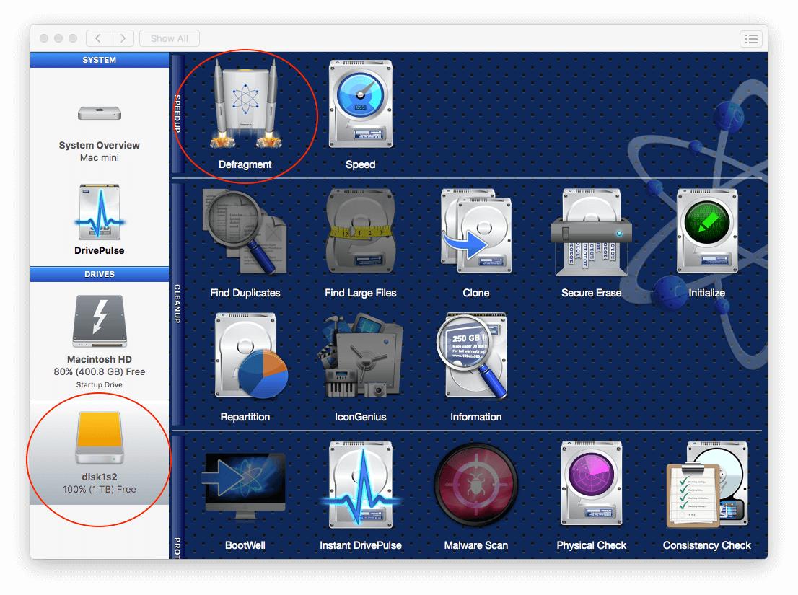The width and height of the screenshot is (798, 595).
Task: Open the Information tool
Action: click(475, 358)
